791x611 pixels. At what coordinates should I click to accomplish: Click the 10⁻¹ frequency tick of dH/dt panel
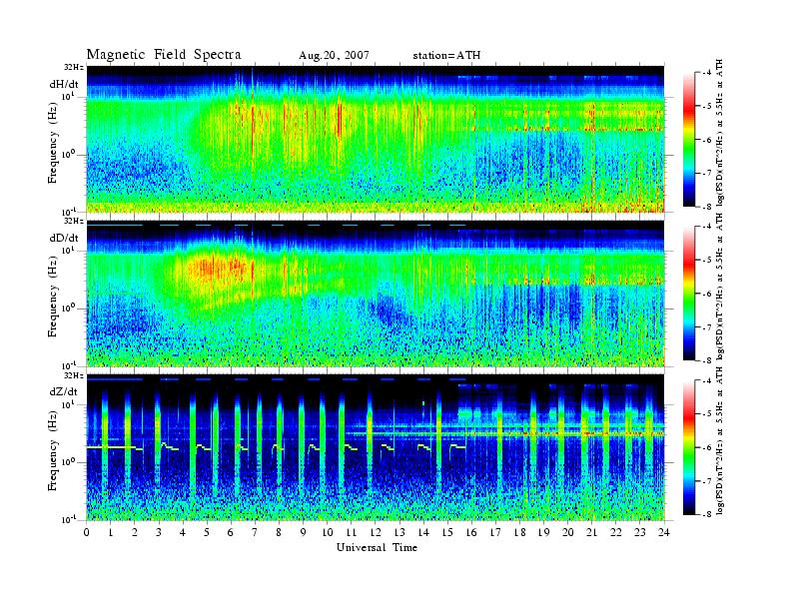69,212
